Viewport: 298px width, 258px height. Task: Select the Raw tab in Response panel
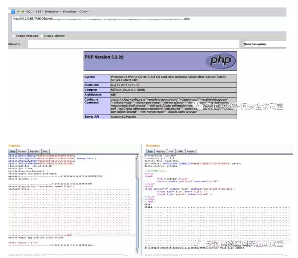(150, 152)
